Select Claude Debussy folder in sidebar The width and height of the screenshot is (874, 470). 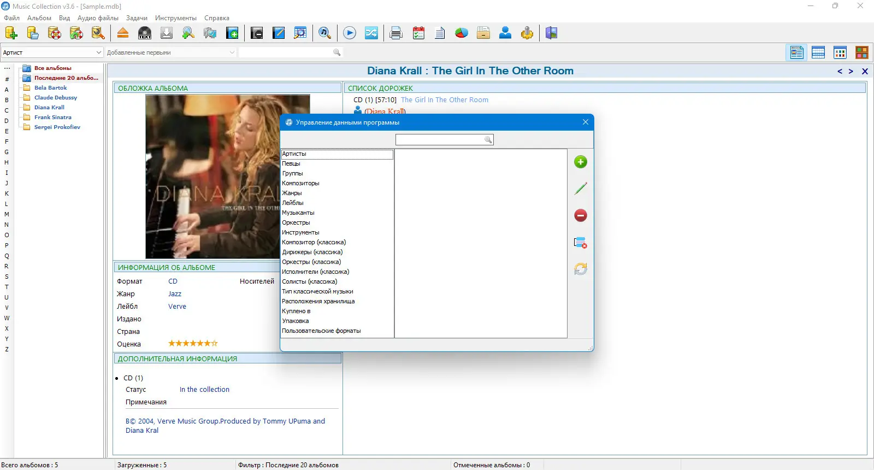pos(56,98)
